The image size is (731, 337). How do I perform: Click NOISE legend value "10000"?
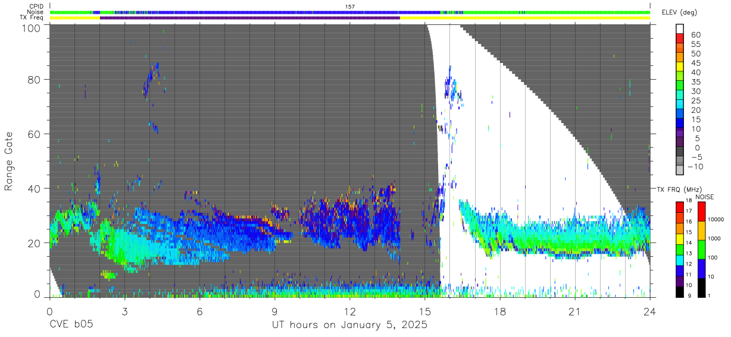click(x=717, y=221)
